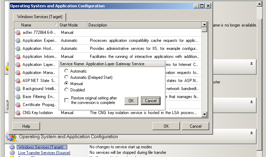Sort services by the Name column header

pos(35,25)
